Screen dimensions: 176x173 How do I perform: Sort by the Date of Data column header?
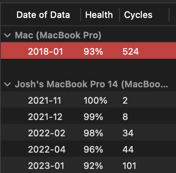coord(43,15)
